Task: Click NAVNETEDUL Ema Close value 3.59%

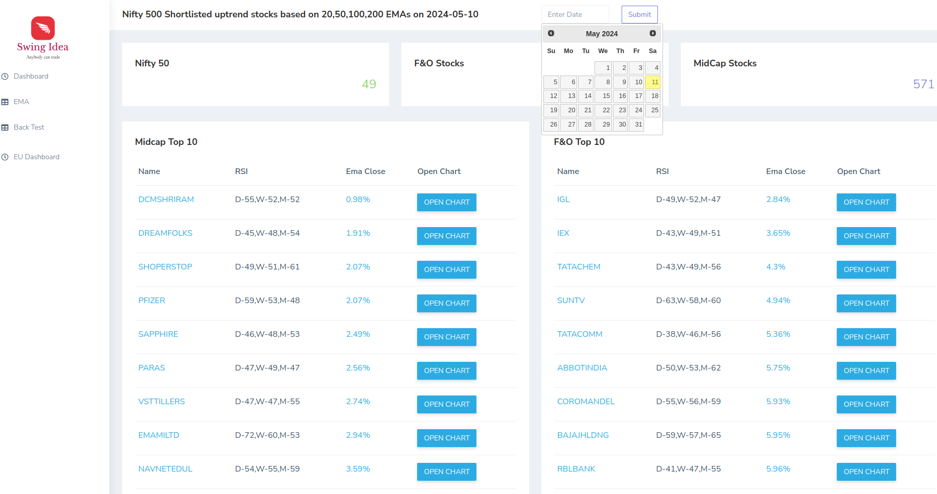Action: pyautogui.click(x=358, y=469)
